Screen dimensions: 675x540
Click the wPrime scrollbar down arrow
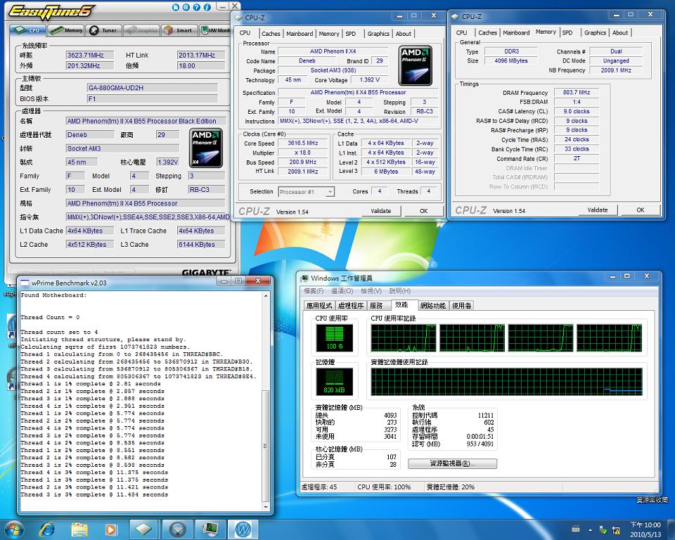266,507
